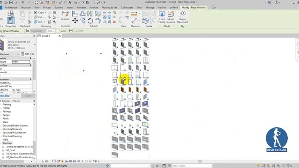Image resolution: width=299 pixels, height=168 pixels.
Task: Click the Project Browser vertical scrollbar
Action: click(34, 148)
